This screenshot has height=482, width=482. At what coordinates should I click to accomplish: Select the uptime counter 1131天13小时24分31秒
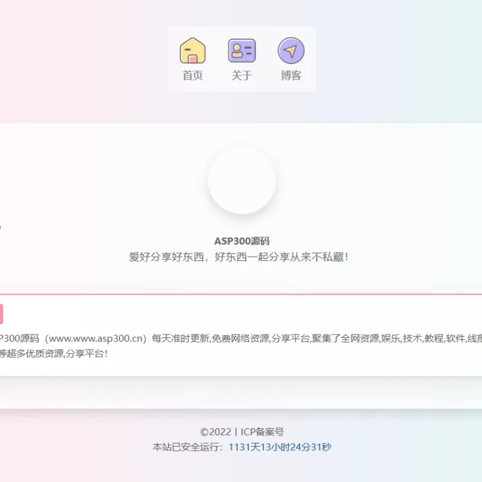tap(280, 447)
